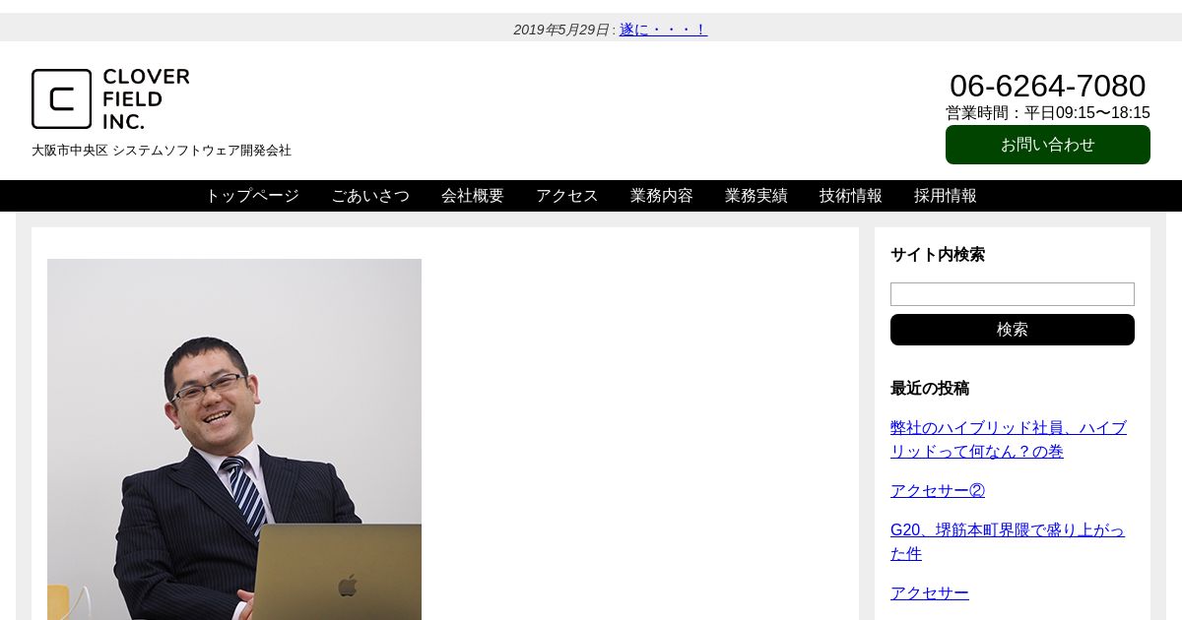This screenshot has width=1182, height=620.
Task: Open post G20、堺筋本町界隈で盛り上がった件
Action: [x=1008, y=542]
